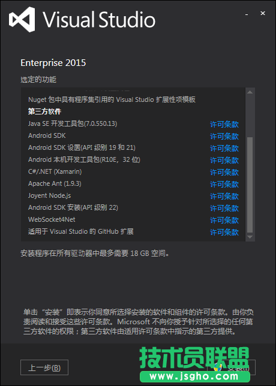The height and width of the screenshot is (386, 276).
Task: Select the Android SDK 安装(API 级别 22) item
Action: click(x=73, y=207)
